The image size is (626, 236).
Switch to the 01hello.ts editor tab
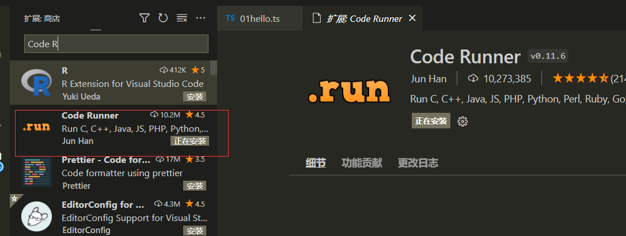click(x=260, y=18)
